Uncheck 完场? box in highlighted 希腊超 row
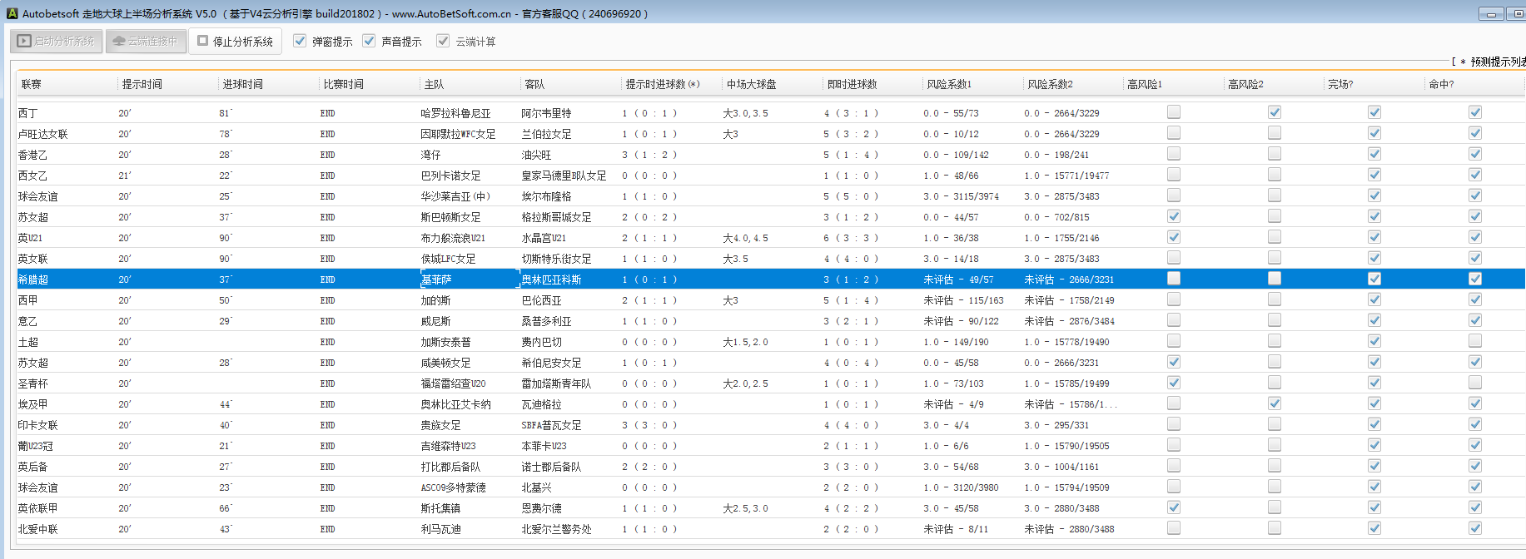Screen dimensions: 1526x559 [1374, 279]
